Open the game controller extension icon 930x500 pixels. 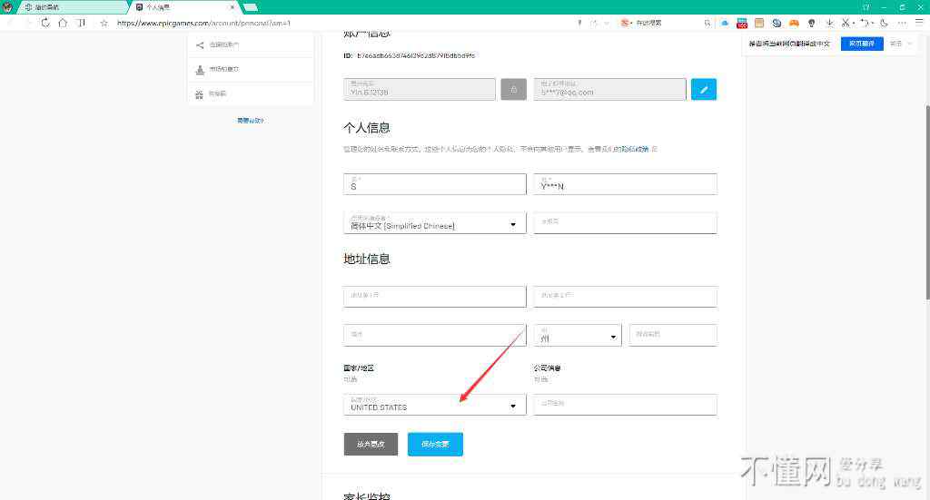794,23
